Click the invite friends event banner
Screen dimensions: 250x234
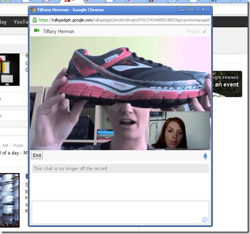pos(227,84)
